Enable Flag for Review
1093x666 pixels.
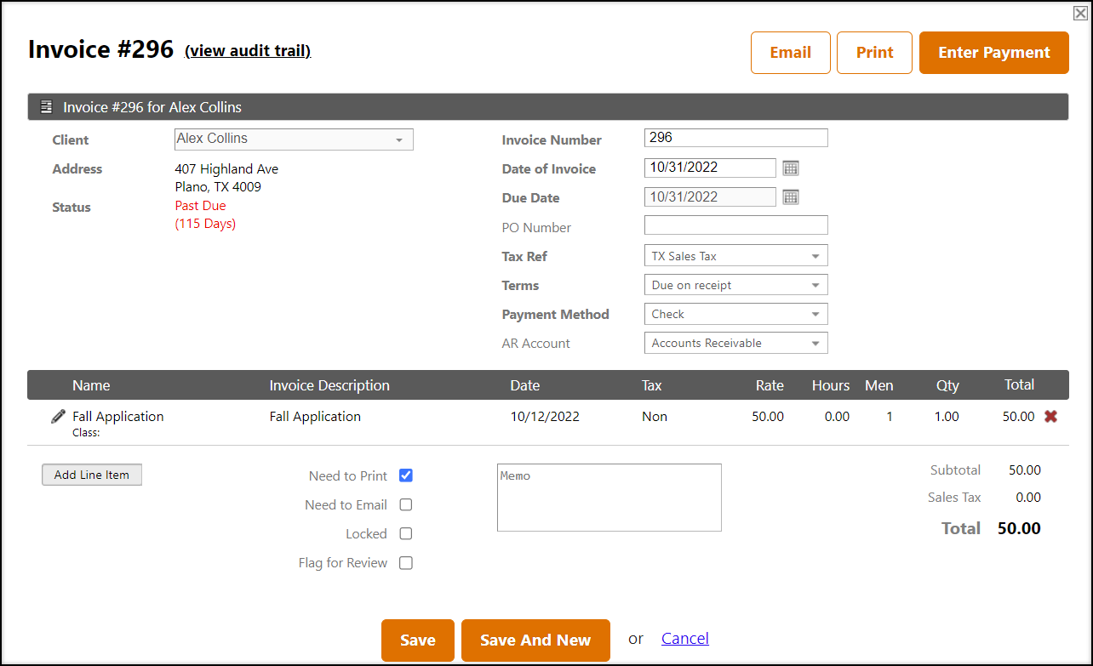[x=406, y=562]
